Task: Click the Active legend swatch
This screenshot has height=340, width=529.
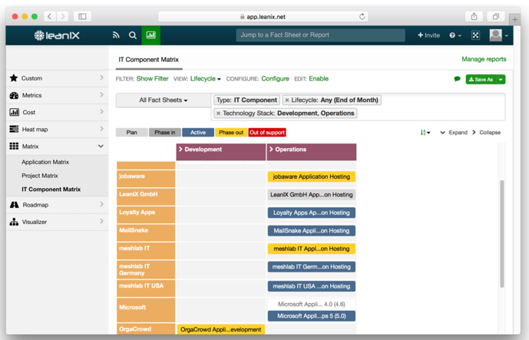Action: click(x=197, y=133)
